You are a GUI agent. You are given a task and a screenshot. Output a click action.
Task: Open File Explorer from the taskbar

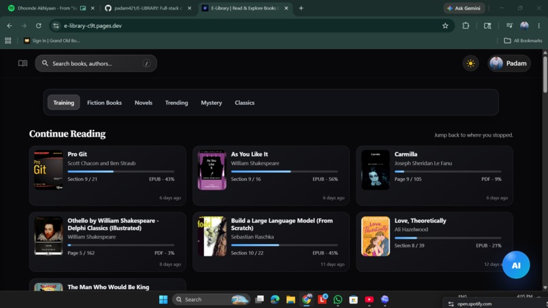point(291,300)
